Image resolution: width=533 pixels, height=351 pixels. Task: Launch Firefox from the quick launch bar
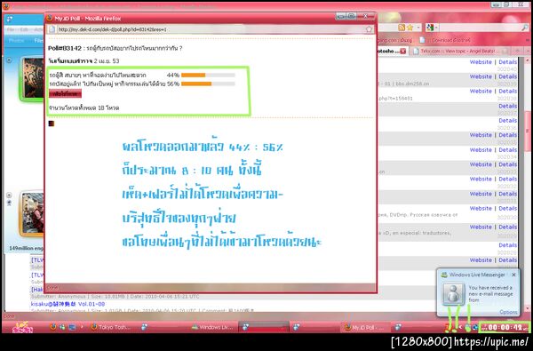pos(53,327)
